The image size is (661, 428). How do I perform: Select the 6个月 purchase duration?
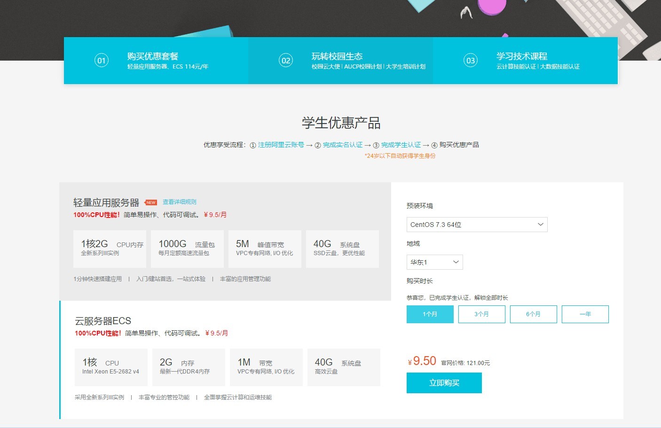(534, 314)
